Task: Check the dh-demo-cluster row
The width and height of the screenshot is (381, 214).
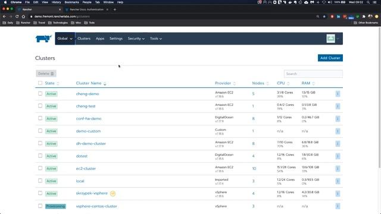Action: pos(40,143)
